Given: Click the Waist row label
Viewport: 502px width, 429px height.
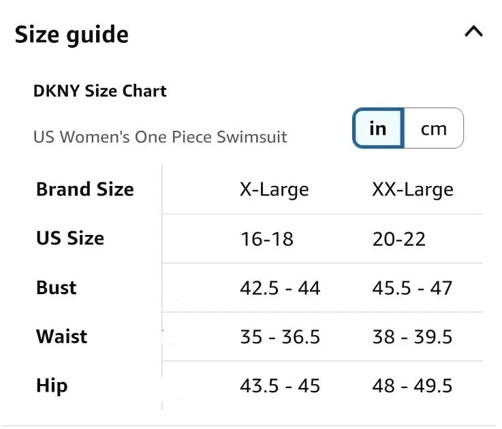Looking at the screenshot, I should click(x=62, y=336).
